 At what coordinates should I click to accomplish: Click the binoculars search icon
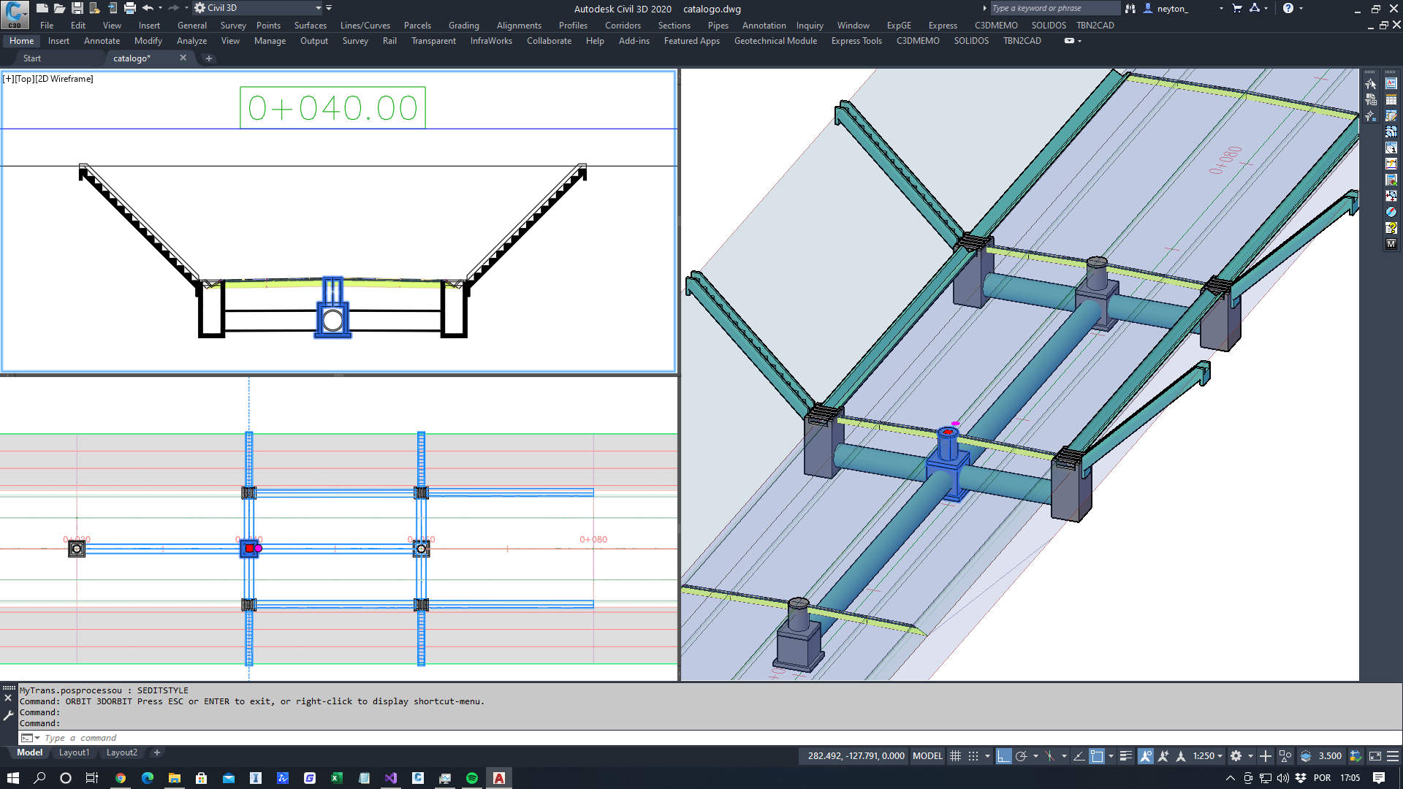pyautogui.click(x=1130, y=8)
